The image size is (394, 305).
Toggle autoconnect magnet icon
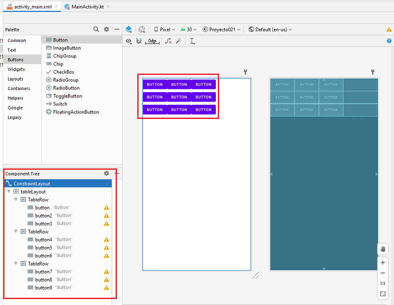(139, 41)
